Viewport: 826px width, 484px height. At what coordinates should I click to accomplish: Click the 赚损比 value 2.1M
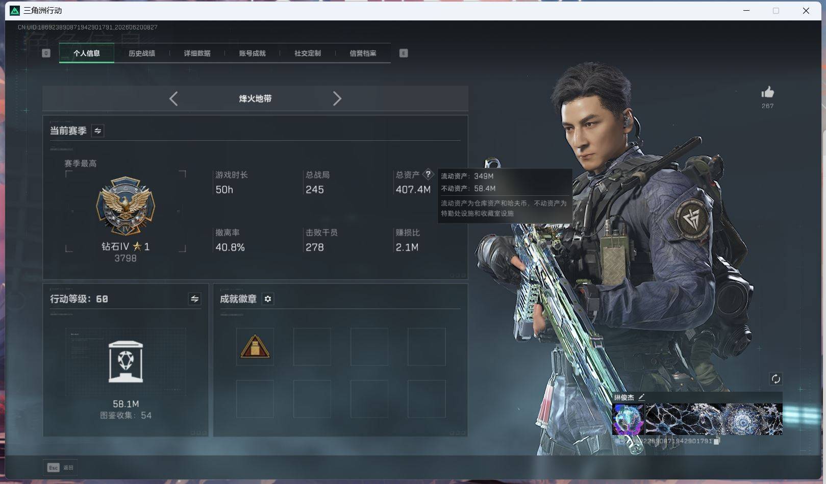click(407, 247)
